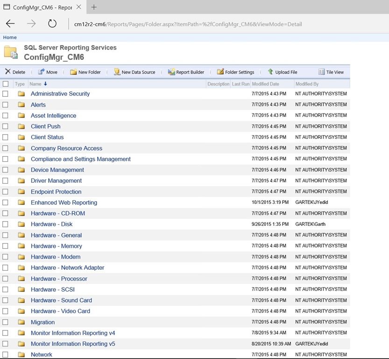Open the Hardware - CD-ROM folder

[58, 213]
